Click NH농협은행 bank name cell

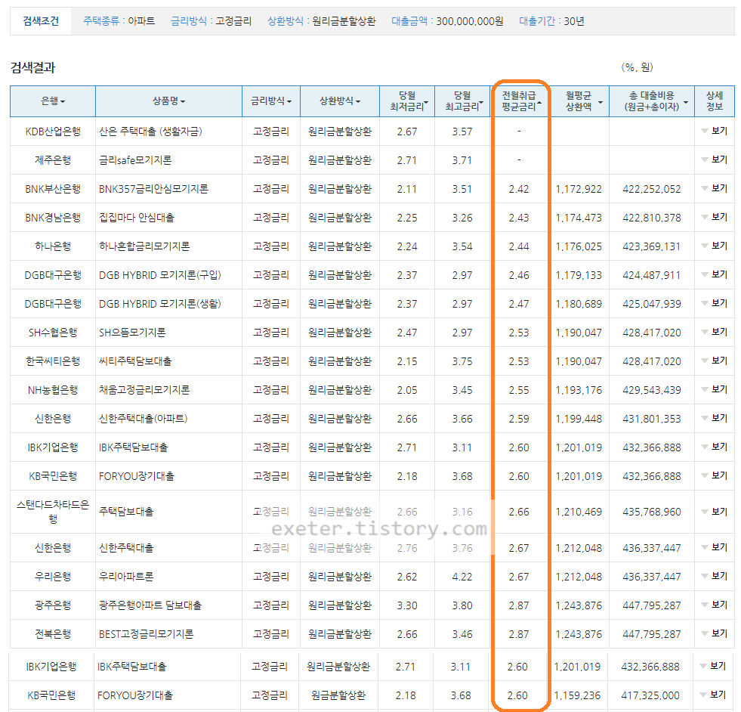click(x=53, y=390)
